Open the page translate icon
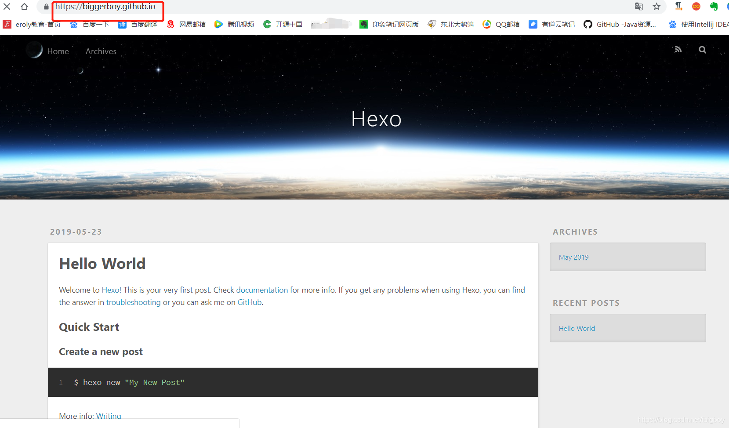This screenshot has height=428, width=729. (x=639, y=7)
